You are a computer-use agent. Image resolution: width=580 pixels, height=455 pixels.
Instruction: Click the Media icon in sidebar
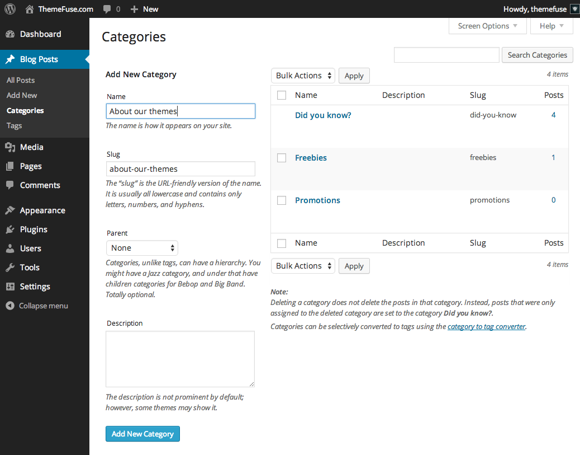click(x=11, y=147)
